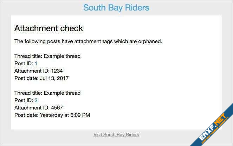Click the orphaned attachment tags description sentence
Viewport: 233px width, 146px height.
click(x=88, y=41)
